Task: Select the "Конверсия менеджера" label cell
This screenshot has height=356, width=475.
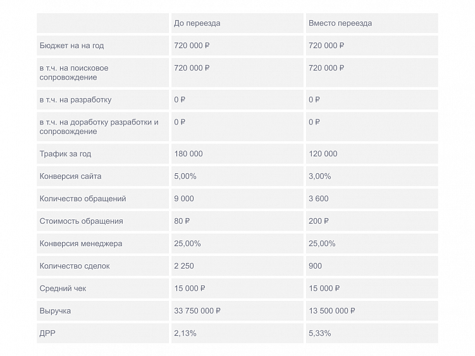Action: tap(81, 243)
